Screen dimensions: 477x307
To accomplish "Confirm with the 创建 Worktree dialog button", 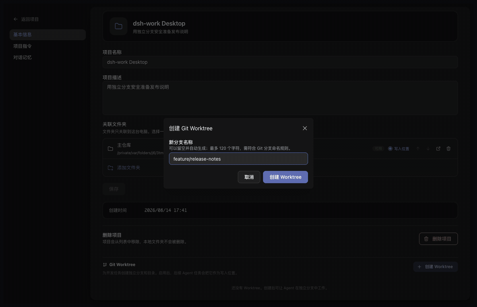I will (285, 177).
